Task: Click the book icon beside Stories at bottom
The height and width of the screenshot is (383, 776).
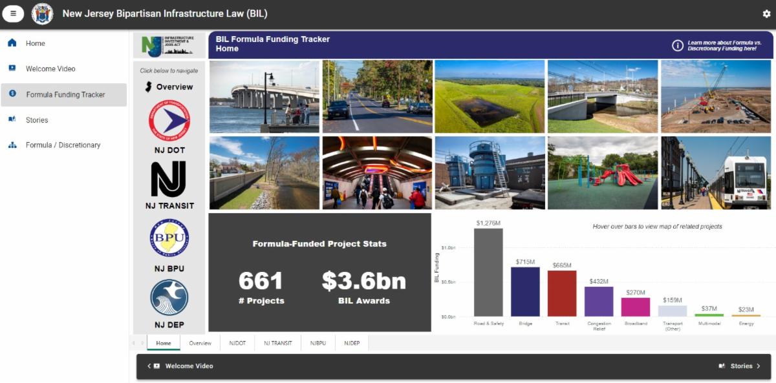Action: pyautogui.click(x=722, y=366)
